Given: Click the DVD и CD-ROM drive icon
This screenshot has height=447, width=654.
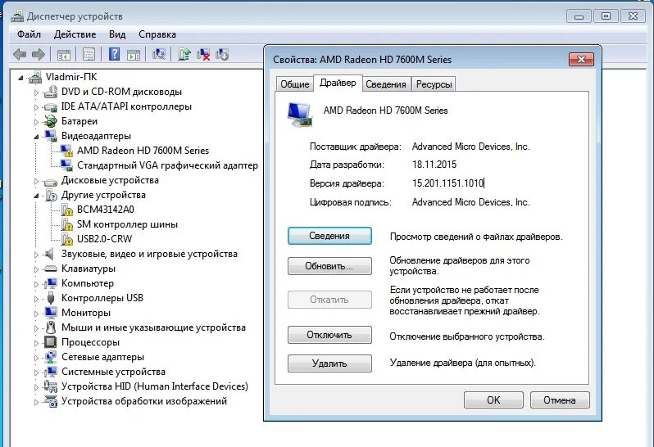Looking at the screenshot, I should click(x=51, y=92).
